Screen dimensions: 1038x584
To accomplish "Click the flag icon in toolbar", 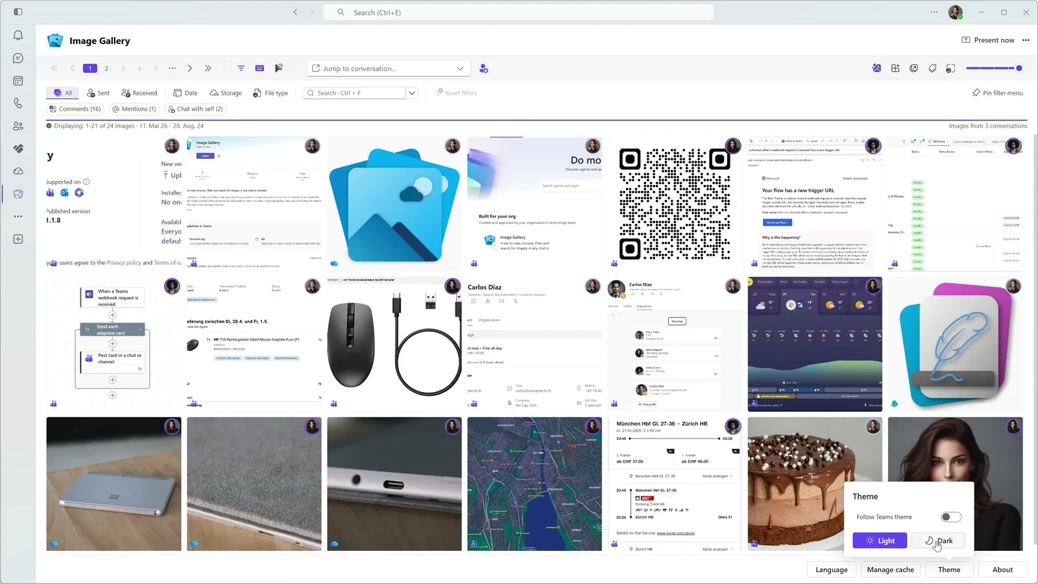I will click(279, 68).
